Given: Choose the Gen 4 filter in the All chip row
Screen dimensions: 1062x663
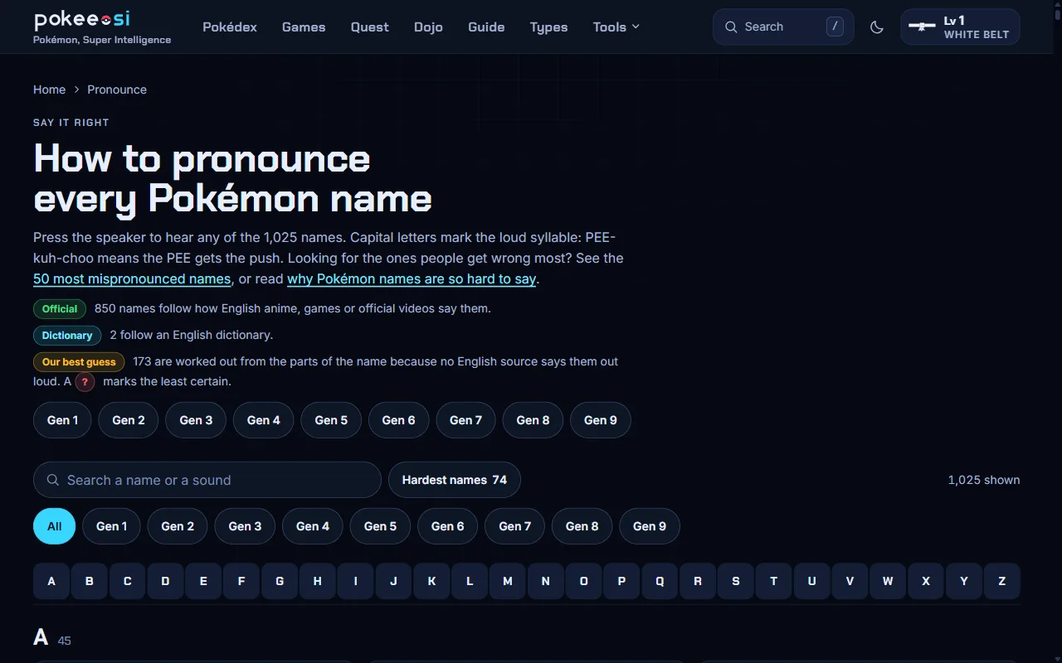Looking at the screenshot, I should 313,526.
